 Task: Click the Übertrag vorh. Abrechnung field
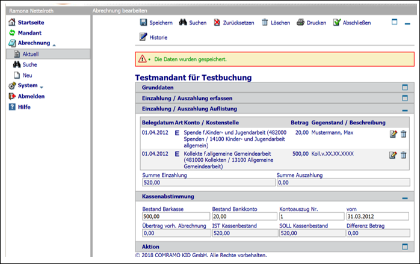(176, 233)
